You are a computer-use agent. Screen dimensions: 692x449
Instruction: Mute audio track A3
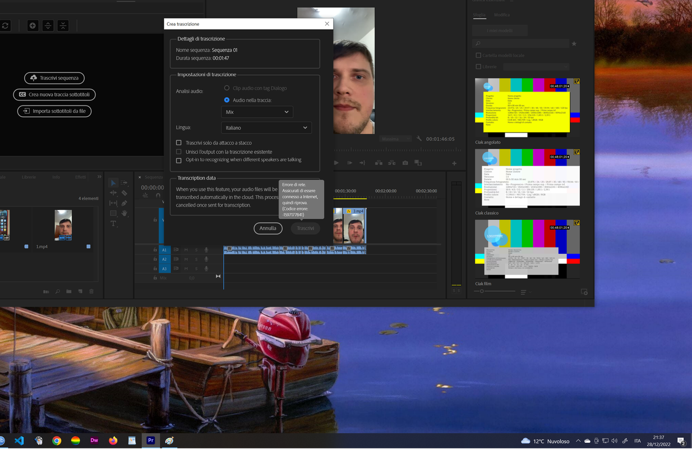click(x=186, y=269)
